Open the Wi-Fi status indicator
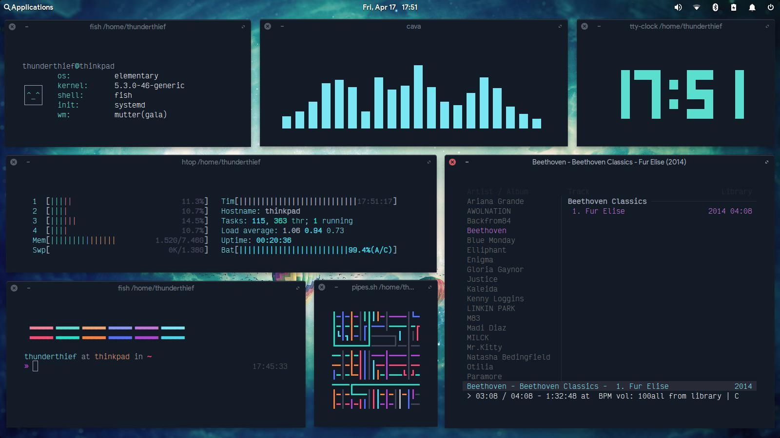Viewport: 780px width, 438px height. 697,7
